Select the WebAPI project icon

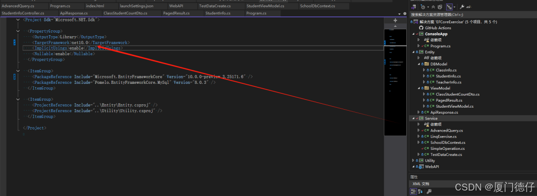point(421,167)
